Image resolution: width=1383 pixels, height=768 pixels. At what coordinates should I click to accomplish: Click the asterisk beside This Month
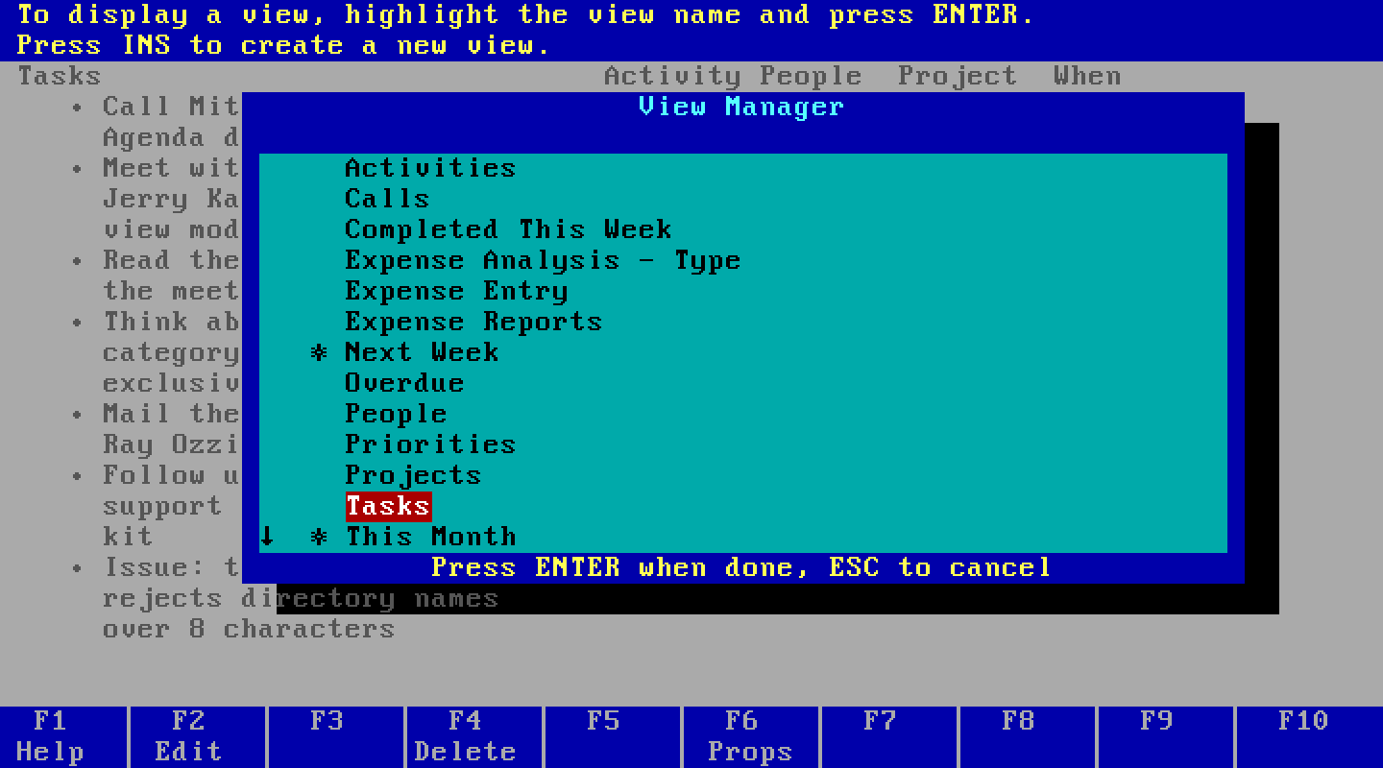320,537
